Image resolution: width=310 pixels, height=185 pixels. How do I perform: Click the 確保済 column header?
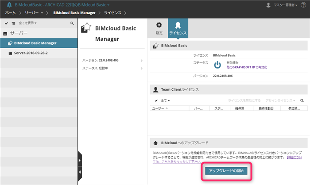242,108
